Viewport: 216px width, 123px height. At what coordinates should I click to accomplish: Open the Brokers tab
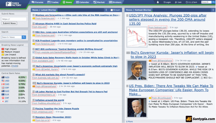[x=115, y=2]
